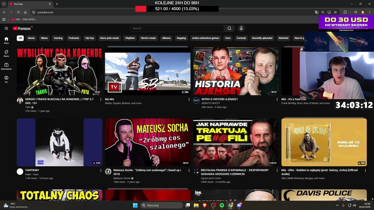Reload the page with the refresh icon
374x210 pixels.
coord(18,12)
